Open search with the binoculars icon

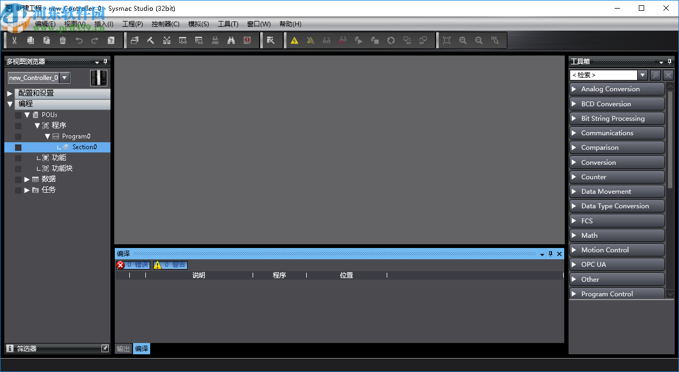(x=231, y=40)
